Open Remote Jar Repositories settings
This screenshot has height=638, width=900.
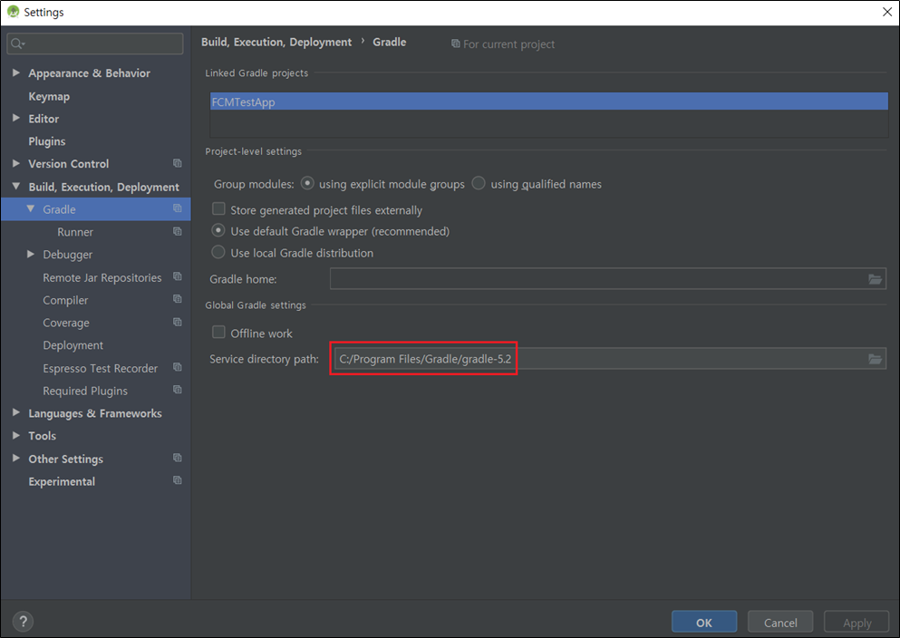tap(102, 277)
